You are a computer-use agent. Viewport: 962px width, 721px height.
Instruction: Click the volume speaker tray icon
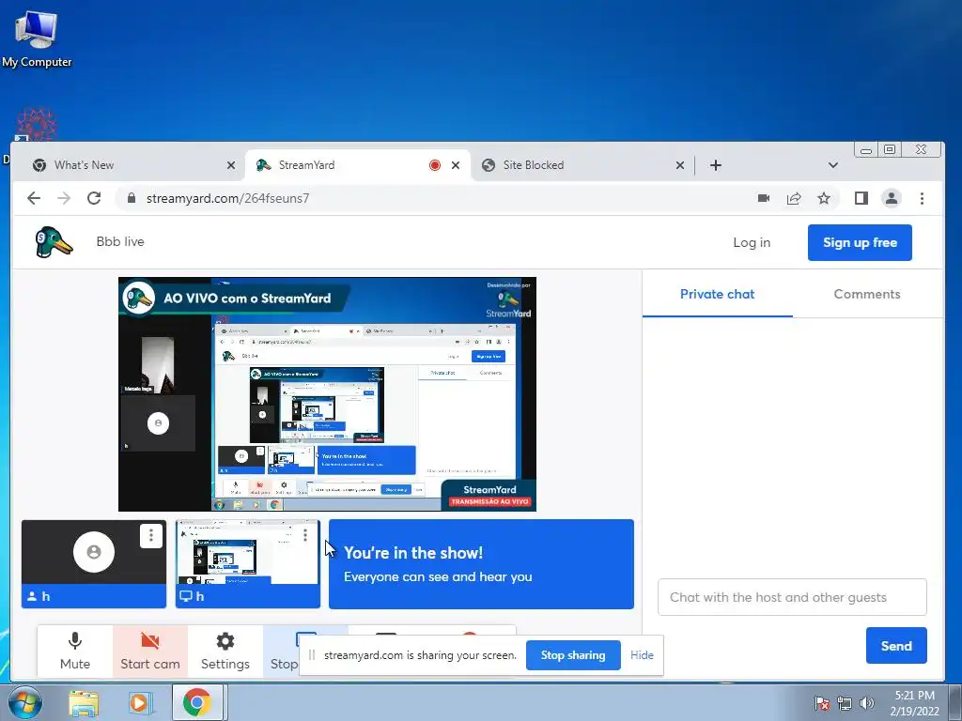pyautogui.click(x=866, y=703)
